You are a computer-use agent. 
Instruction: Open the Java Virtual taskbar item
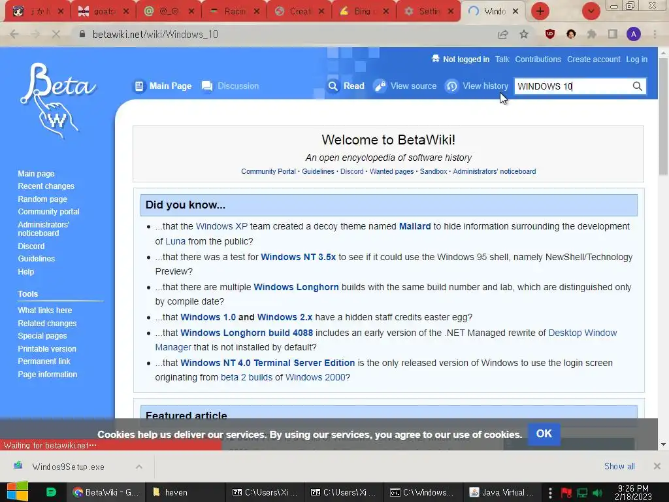[502, 492]
